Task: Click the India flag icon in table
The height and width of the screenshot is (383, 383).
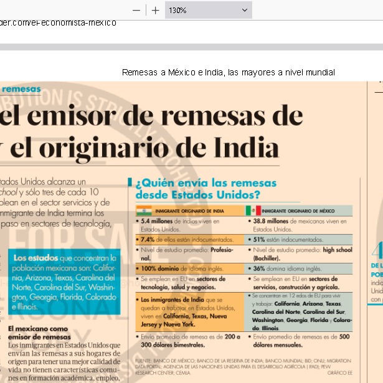Action: coord(144,210)
